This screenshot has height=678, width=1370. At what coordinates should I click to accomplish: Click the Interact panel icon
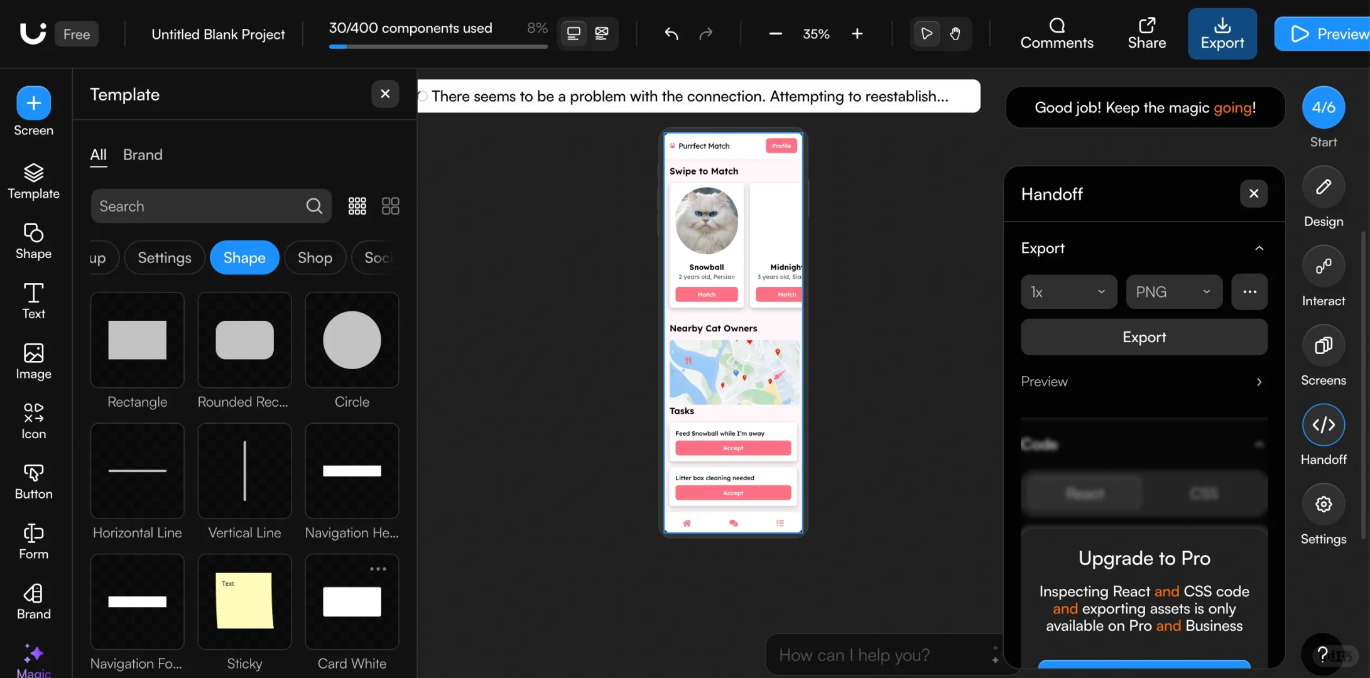click(1323, 267)
